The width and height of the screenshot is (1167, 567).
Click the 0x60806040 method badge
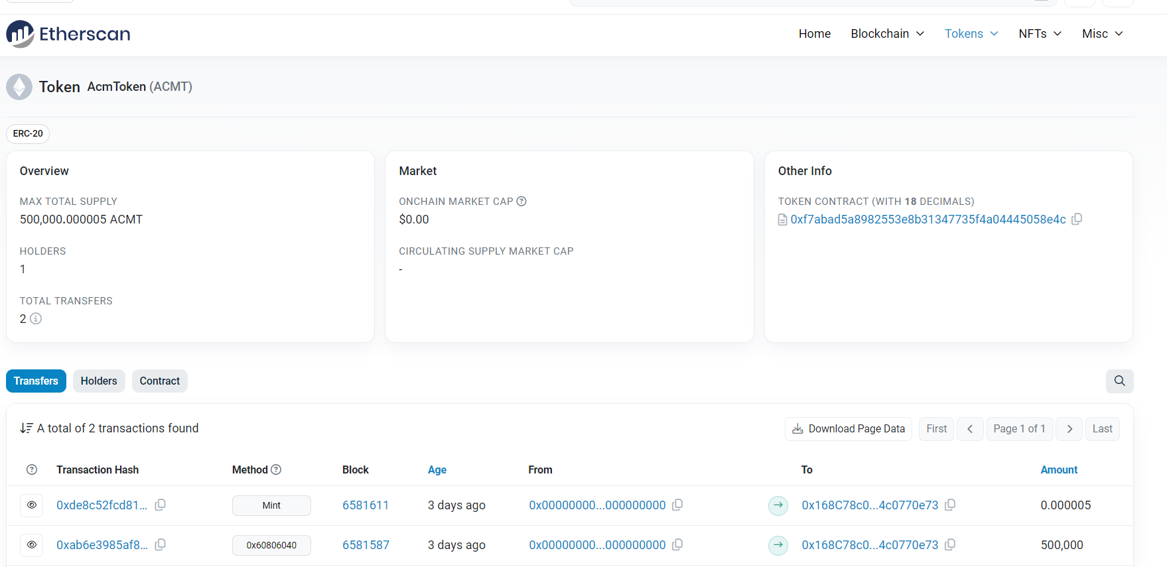coord(271,545)
